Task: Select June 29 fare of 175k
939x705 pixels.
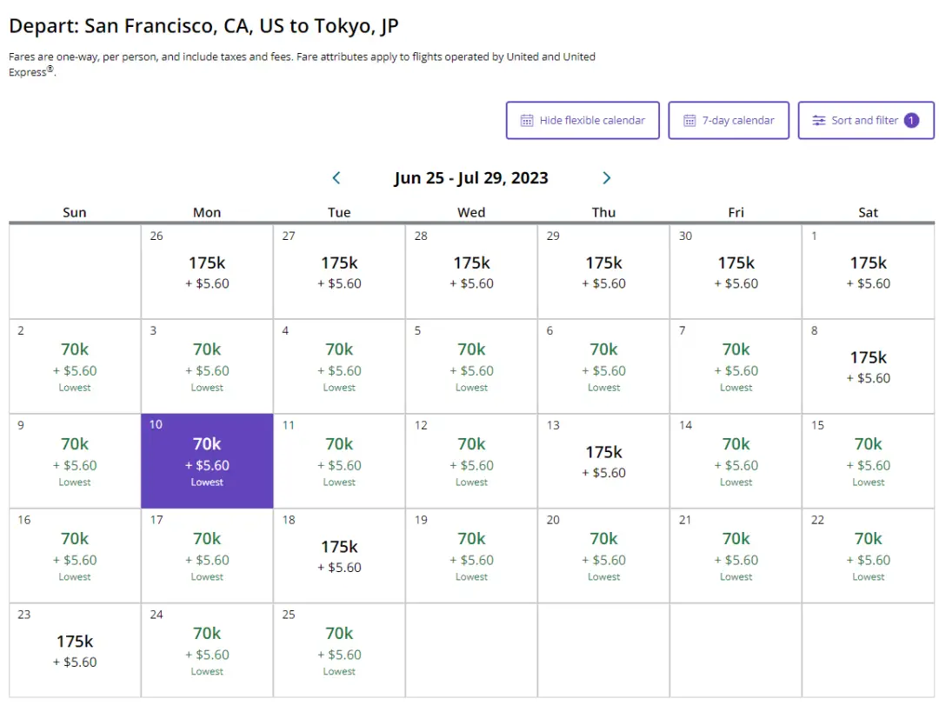Action: pyautogui.click(x=603, y=272)
